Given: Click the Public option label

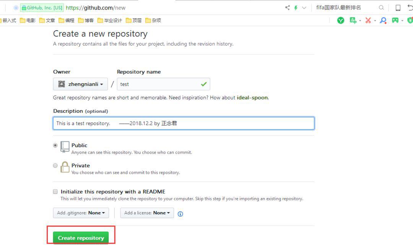Looking at the screenshot, I should pos(79,145).
